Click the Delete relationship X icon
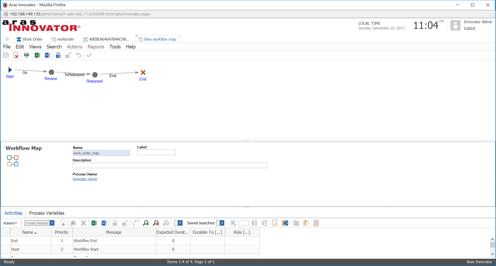 (x=83, y=223)
